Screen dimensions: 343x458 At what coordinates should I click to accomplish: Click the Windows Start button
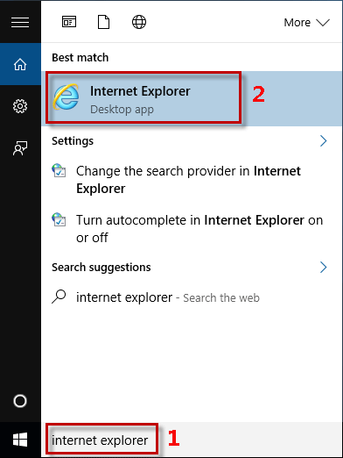click(x=20, y=440)
